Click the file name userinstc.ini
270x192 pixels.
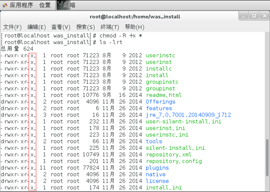[167, 135]
